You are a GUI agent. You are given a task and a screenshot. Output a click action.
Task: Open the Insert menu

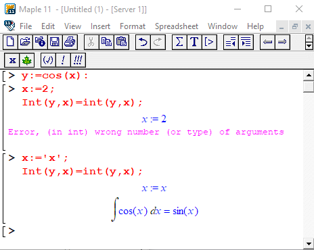[100, 26]
